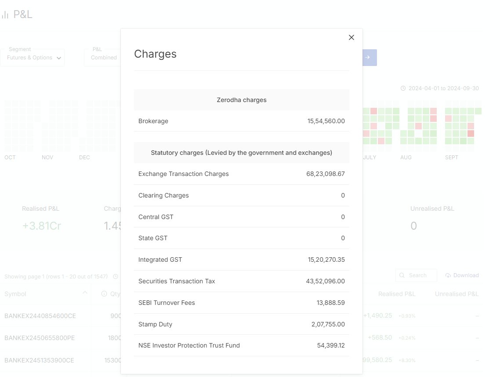The image size is (500, 377).
Task: Click the Brokerage amount 15,54,560.00
Action: 326,121
